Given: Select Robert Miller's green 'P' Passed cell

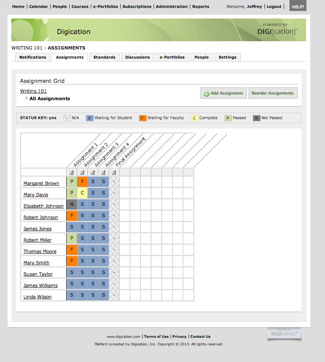Looking at the screenshot, I should 72,238.
